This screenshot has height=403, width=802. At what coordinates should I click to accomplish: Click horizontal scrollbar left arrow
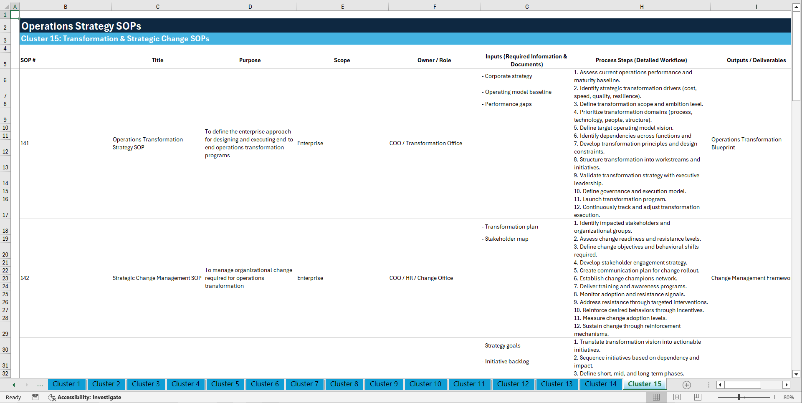720,385
